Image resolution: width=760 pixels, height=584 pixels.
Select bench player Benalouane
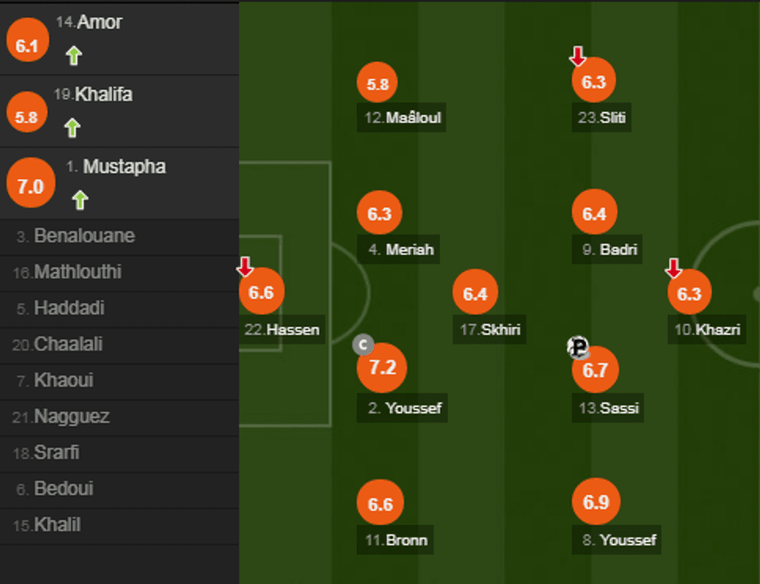coord(84,236)
